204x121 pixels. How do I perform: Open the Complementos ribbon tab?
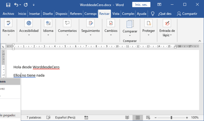(x=128, y=14)
